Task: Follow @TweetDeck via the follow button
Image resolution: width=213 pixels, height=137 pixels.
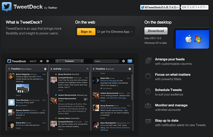Action: point(160,7)
